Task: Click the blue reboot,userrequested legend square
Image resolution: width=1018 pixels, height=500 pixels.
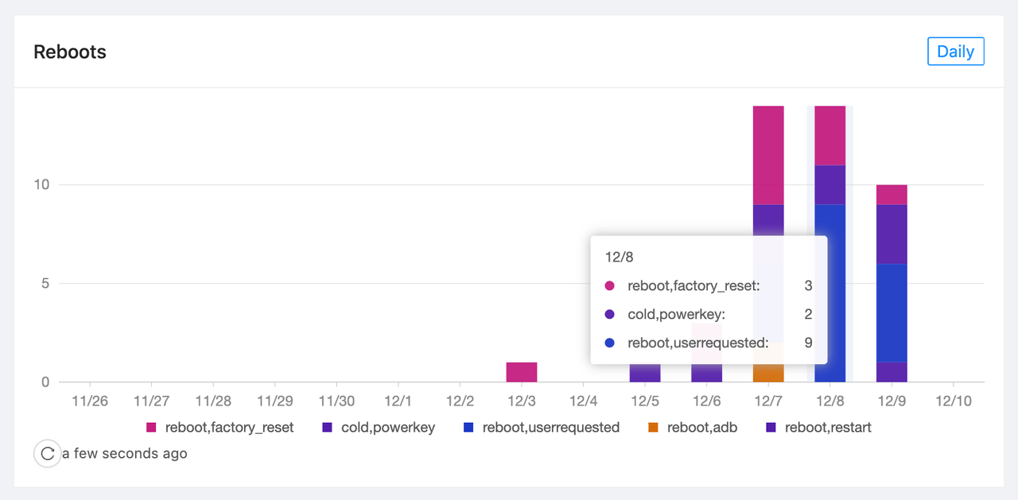Action: click(x=468, y=428)
